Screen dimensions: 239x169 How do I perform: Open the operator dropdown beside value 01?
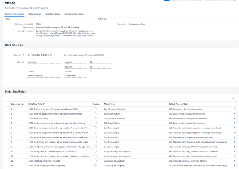75,62
